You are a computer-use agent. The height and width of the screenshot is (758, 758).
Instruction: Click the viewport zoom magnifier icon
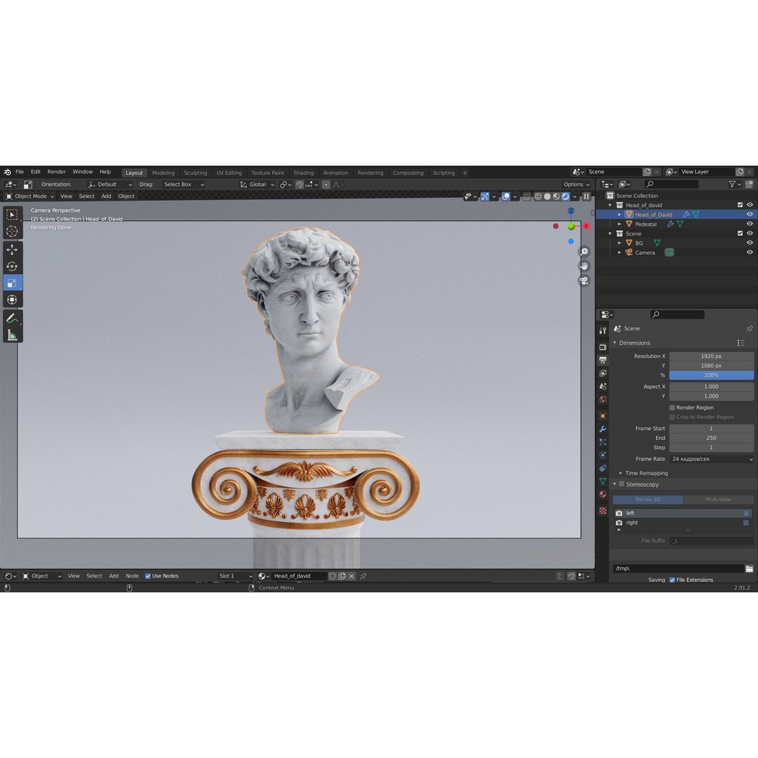(x=585, y=252)
